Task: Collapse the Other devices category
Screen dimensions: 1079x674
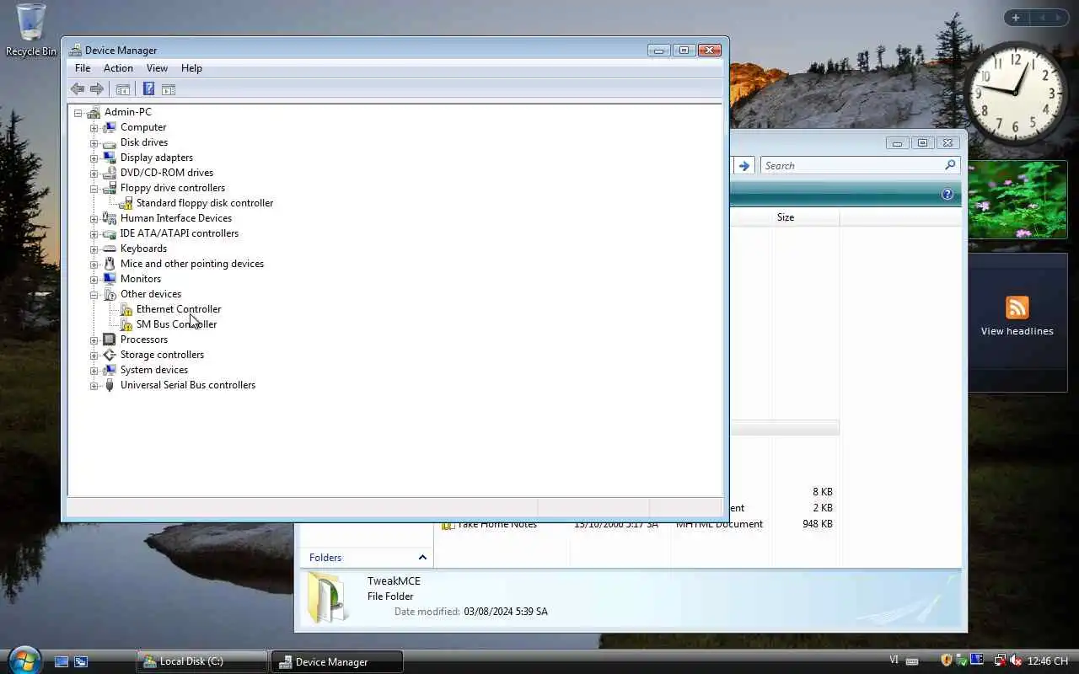Action: (94, 295)
